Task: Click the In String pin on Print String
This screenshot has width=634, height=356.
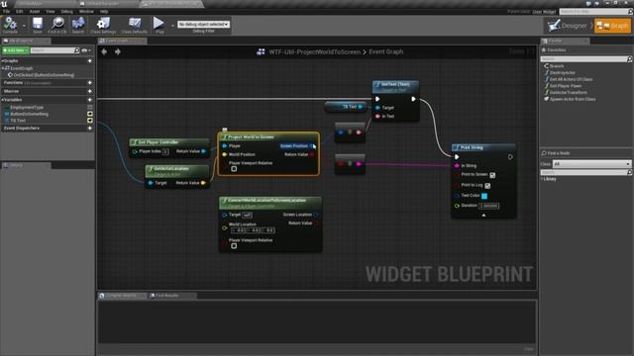Action: pyautogui.click(x=457, y=166)
